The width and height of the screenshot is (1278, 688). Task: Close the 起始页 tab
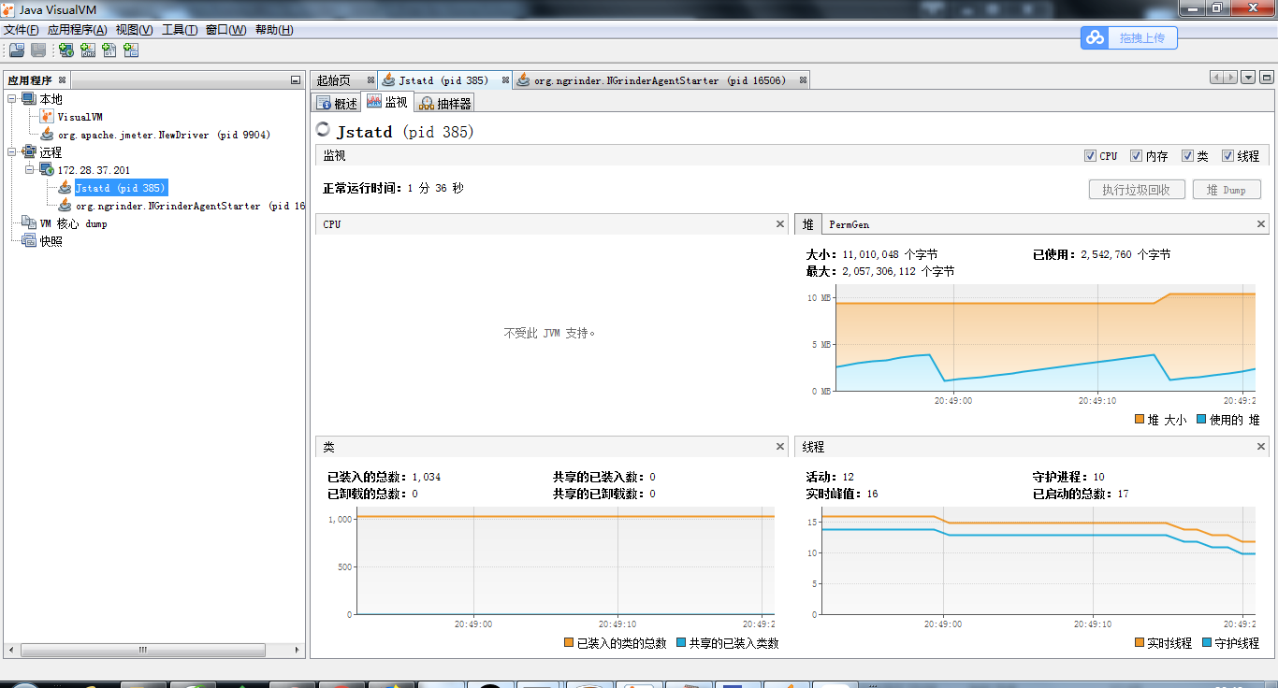point(370,80)
